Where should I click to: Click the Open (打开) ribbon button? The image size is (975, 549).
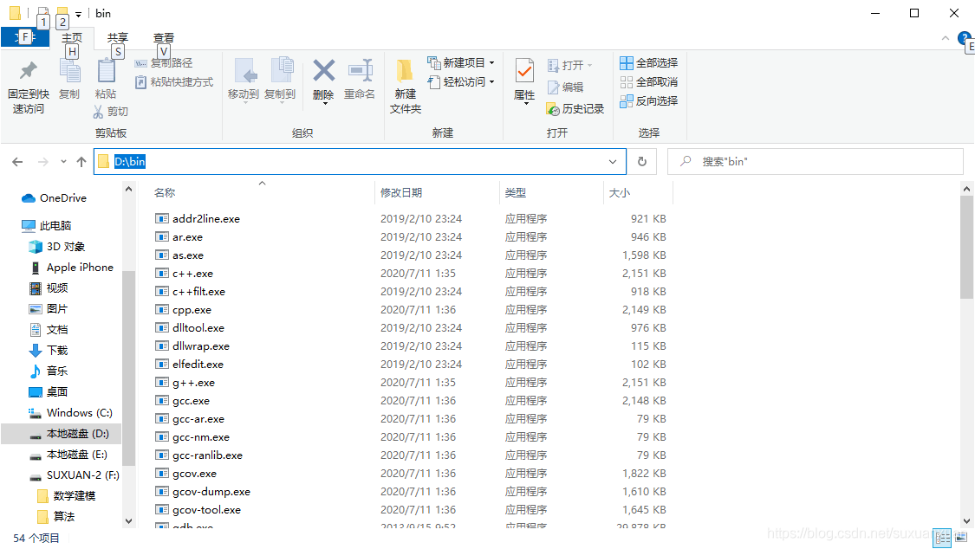point(569,65)
